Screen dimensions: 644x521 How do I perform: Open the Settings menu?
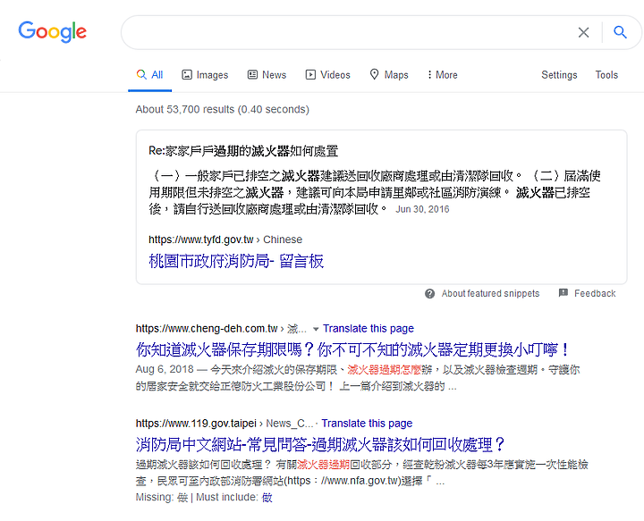pyautogui.click(x=559, y=75)
